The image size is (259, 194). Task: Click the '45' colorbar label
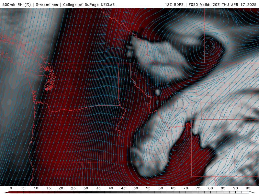coord(123,188)
